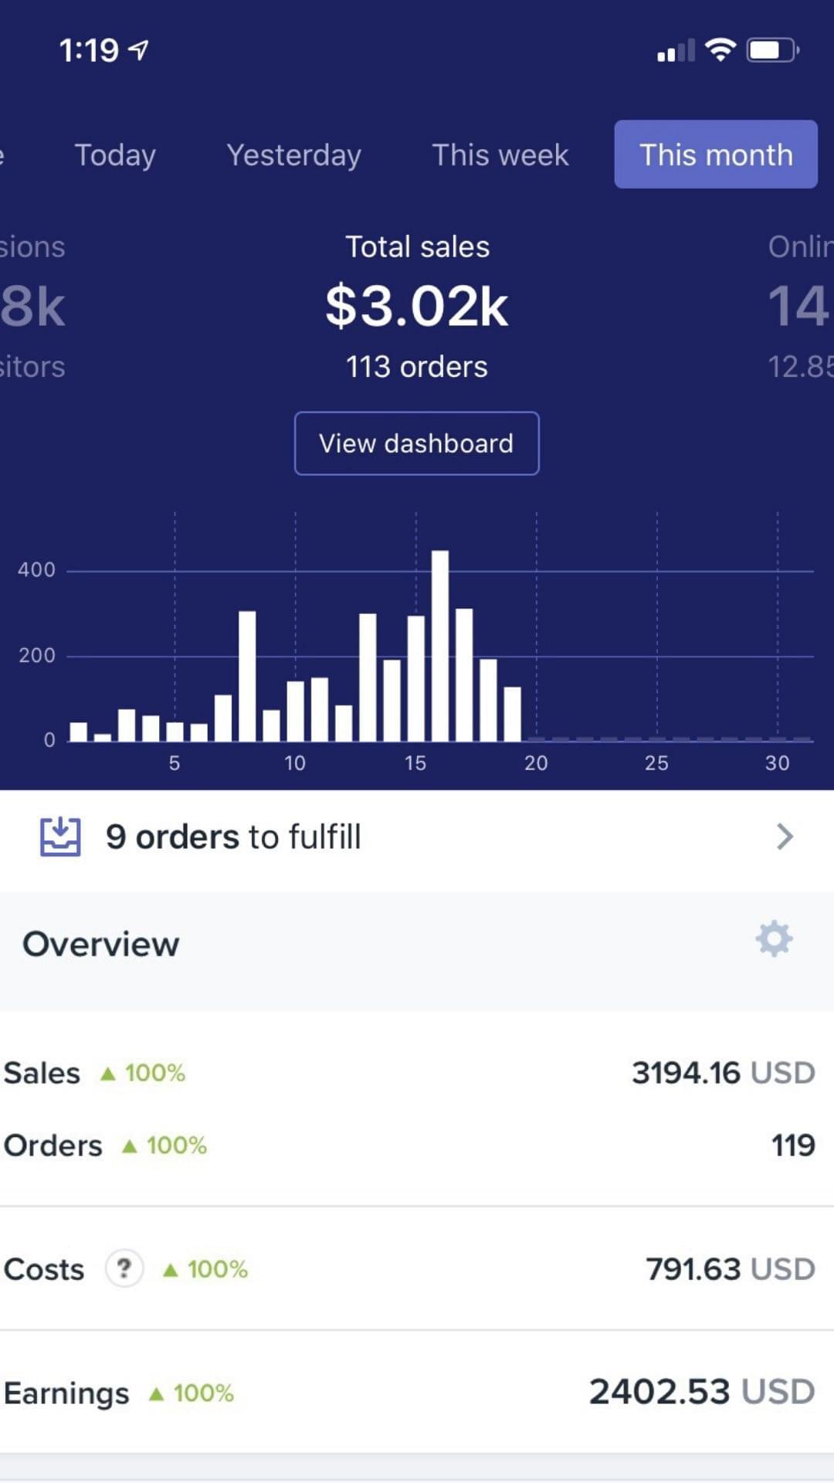Viewport: 834px width, 1483px height.
Task: Tap the Online store card on the right
Action: coord(800,307)
